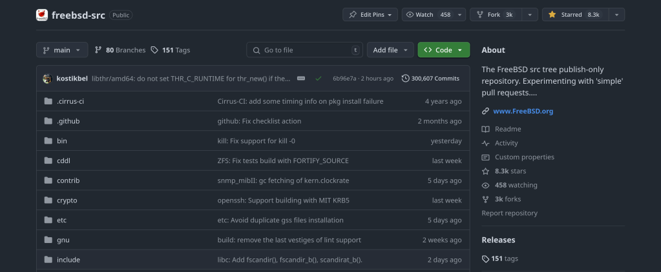Click the 151 Tags tag icon
The height and width of the screenshot is (272, 661).
(x=154, y=50)
